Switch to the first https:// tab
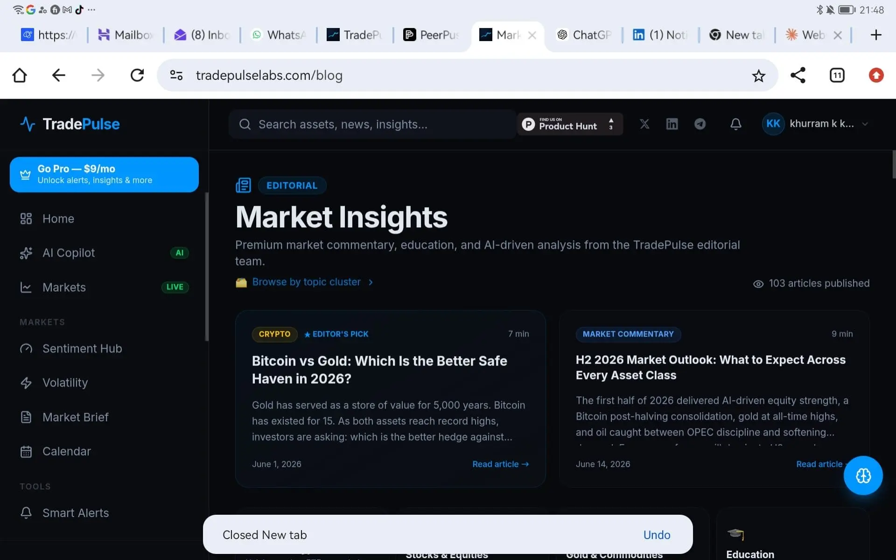Image resolution: width=896 pixels, height=560 pixels. tap(49, 35)
